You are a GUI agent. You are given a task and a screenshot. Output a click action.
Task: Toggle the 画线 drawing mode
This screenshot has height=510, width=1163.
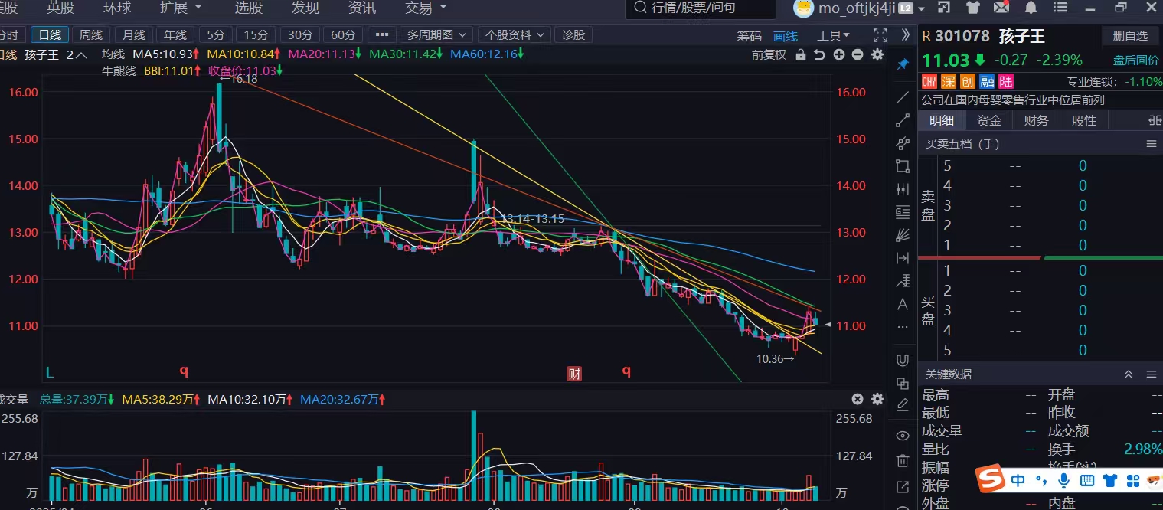point(786,36)
